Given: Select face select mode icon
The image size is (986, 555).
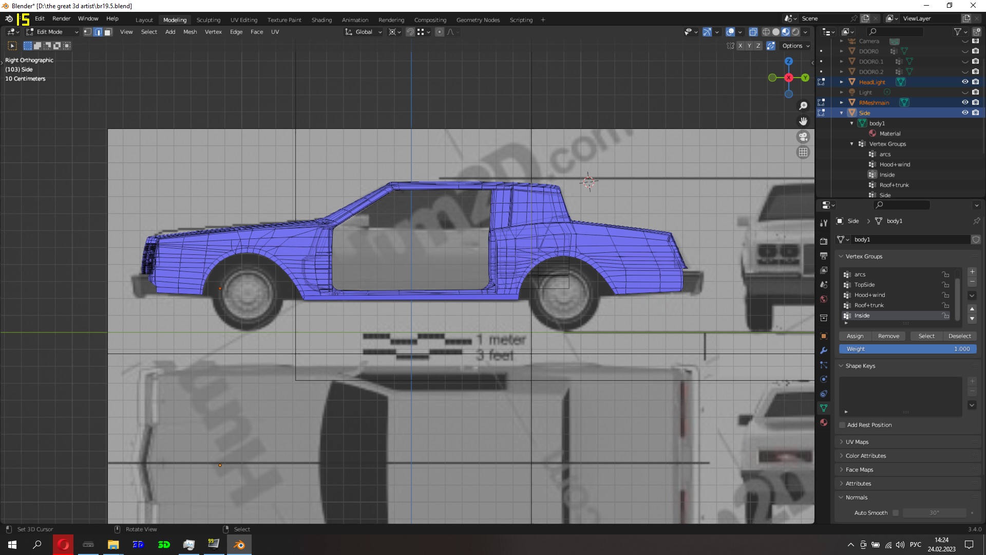Looking at the screenshot, I should point(108,32).
